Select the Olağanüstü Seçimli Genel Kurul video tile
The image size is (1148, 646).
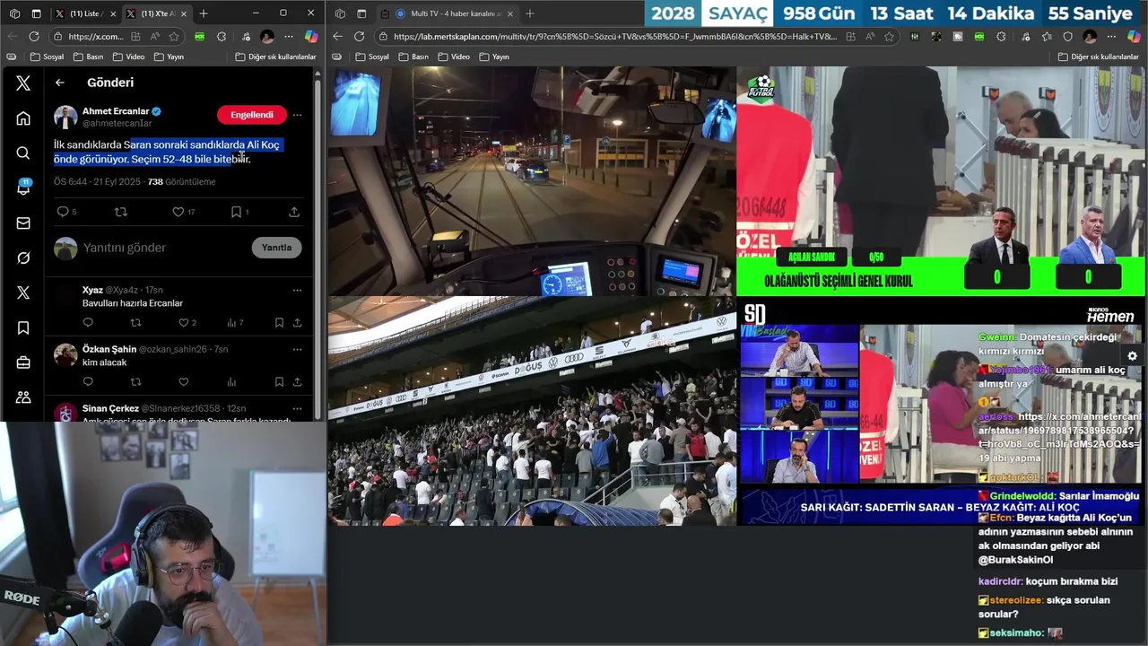tap(941, 181)
